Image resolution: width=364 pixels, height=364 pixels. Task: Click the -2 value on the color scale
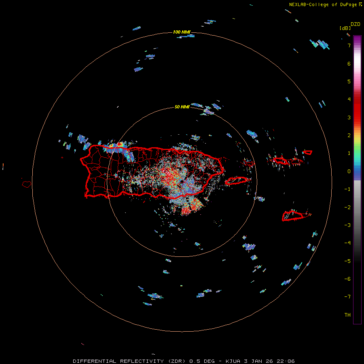coord(347,207)
